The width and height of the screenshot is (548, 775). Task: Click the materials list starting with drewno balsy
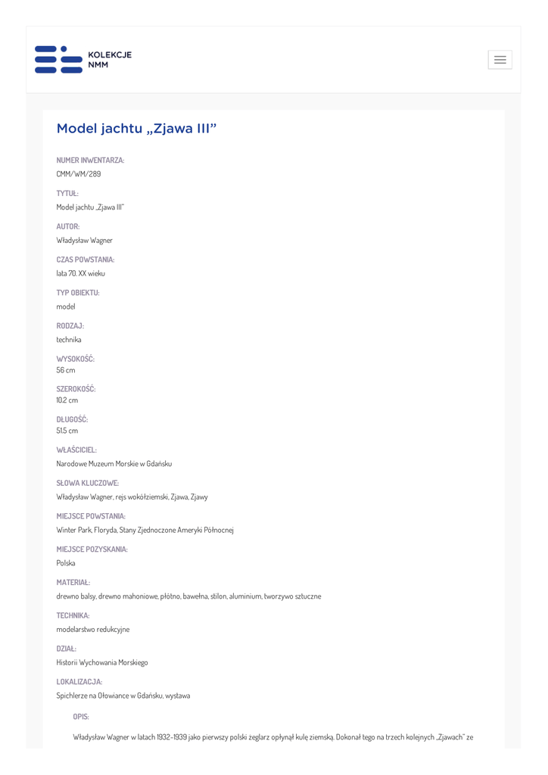click(188, 596)
